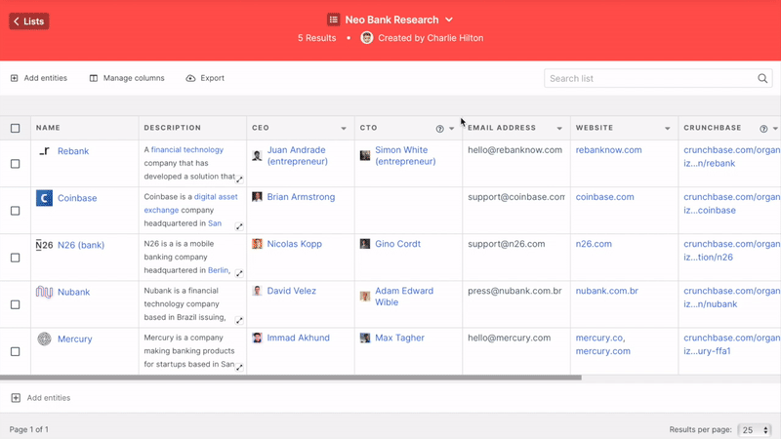Open the Email Address column dropdown arrow
This screenshot has width=781, height=439.
tap(559, 129)
